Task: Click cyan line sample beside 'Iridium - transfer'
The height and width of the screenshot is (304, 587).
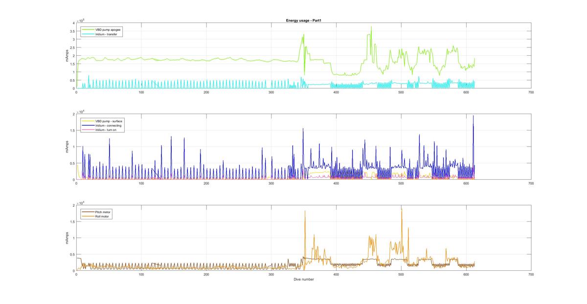Action: pyautogui.click(x=88, y=33)
